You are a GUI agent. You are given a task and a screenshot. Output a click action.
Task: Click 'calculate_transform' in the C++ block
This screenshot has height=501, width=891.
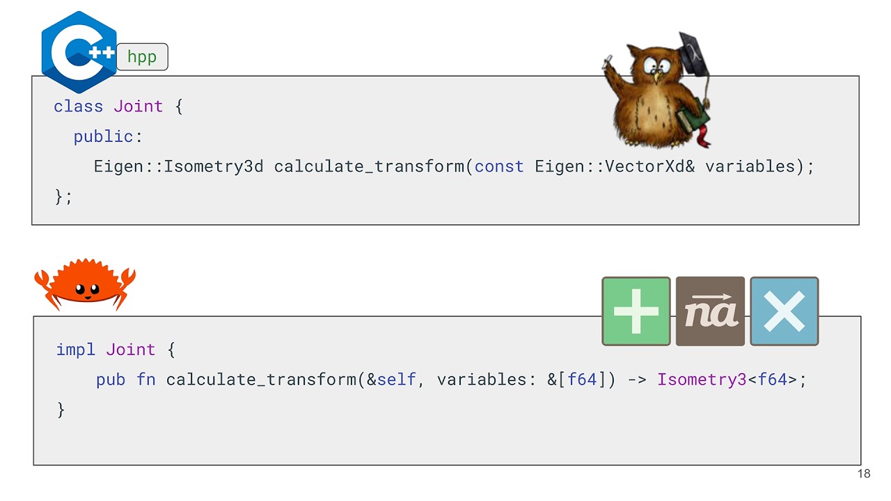pyautogui.click(x=369, y=167)
